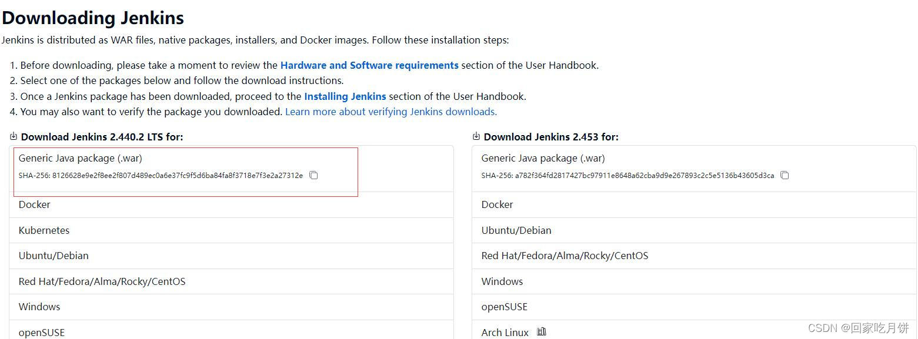Click the LTS SHA-256 hash text starting 8126628e
This screenshot has width=918, height=339.
178,176
